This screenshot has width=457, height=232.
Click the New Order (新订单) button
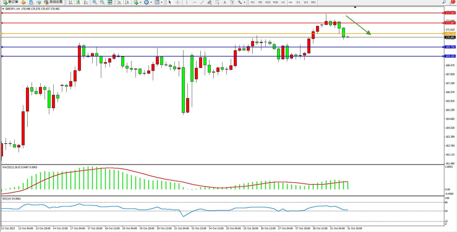point(11,2)
